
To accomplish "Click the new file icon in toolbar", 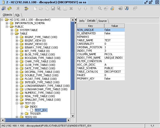I will point(35,8).
